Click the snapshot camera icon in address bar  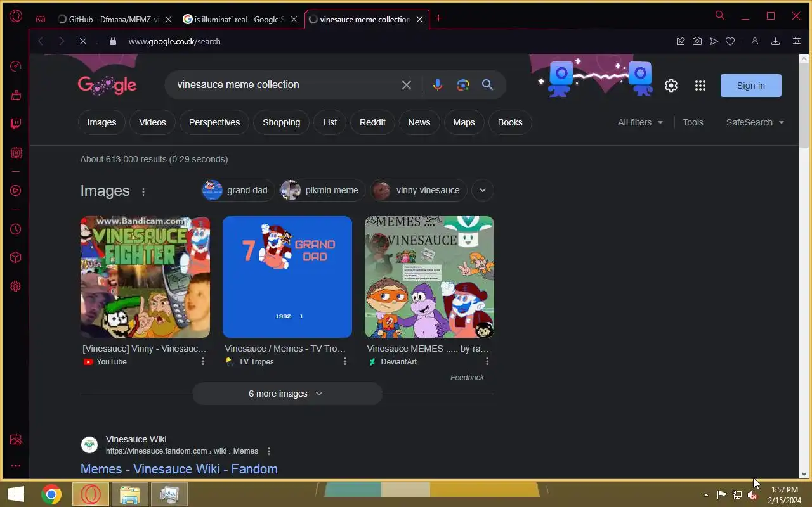tap(697, 41)
